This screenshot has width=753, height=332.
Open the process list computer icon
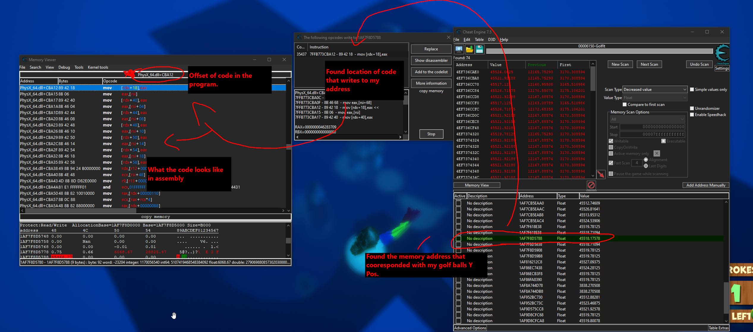pyautogui.click(x=459, y=49)
